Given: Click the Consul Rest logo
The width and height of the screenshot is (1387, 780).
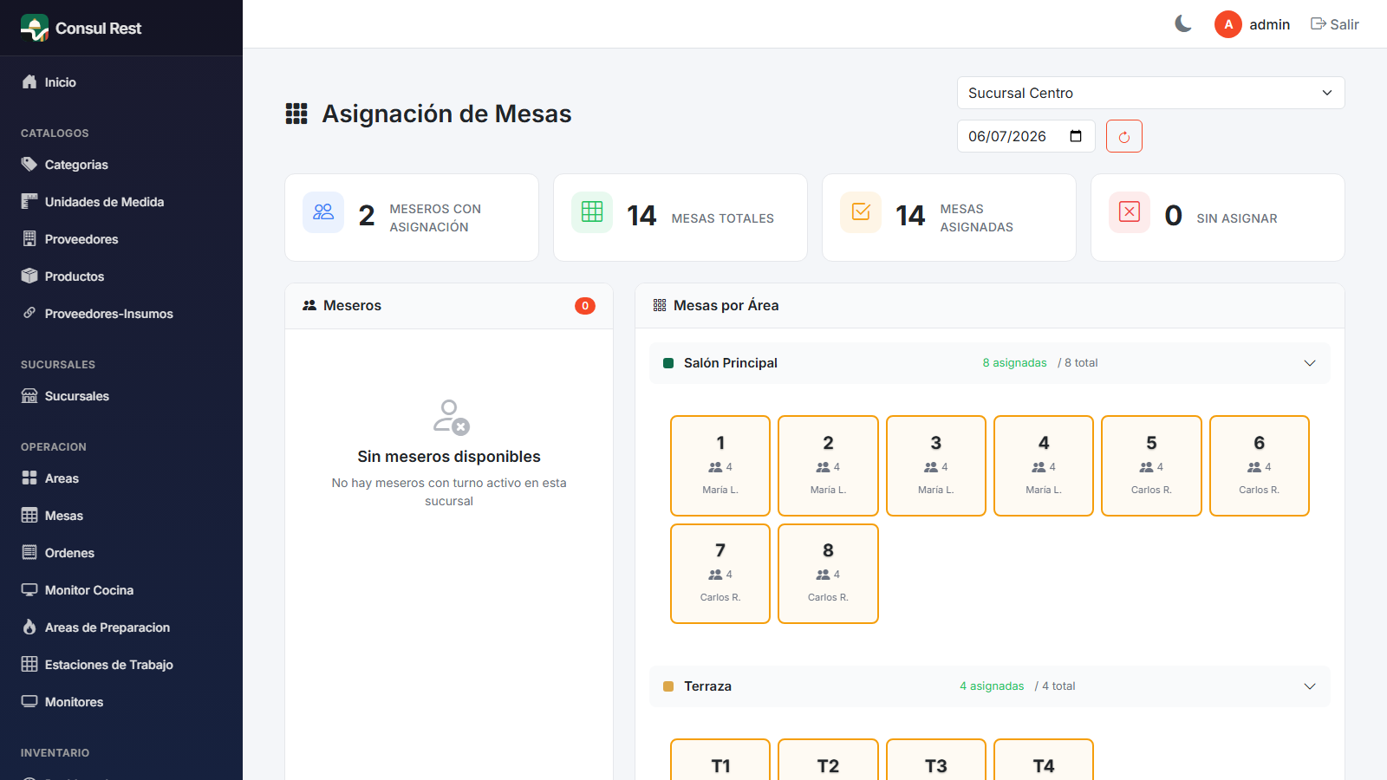Looking at the screenshot, I should point(35,28).
